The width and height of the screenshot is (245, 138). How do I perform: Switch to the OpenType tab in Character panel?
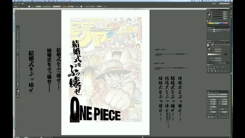pos(216,92)
